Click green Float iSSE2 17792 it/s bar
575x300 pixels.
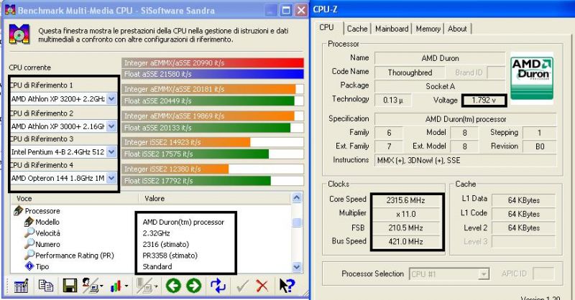click(195, 181)
